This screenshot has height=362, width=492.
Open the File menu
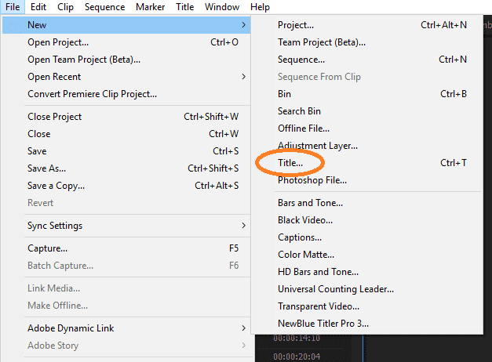pos(13,7)
